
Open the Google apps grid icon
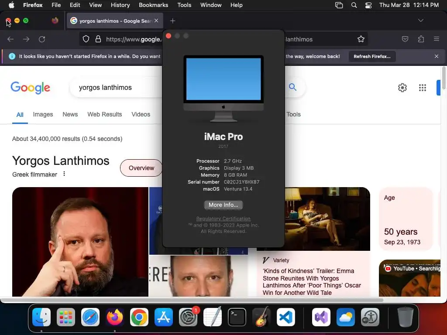point(422,88)
